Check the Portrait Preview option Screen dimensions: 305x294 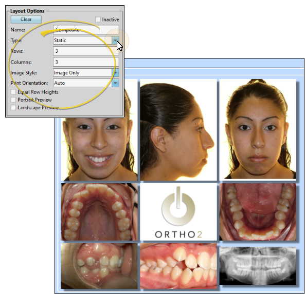[13, 100]
